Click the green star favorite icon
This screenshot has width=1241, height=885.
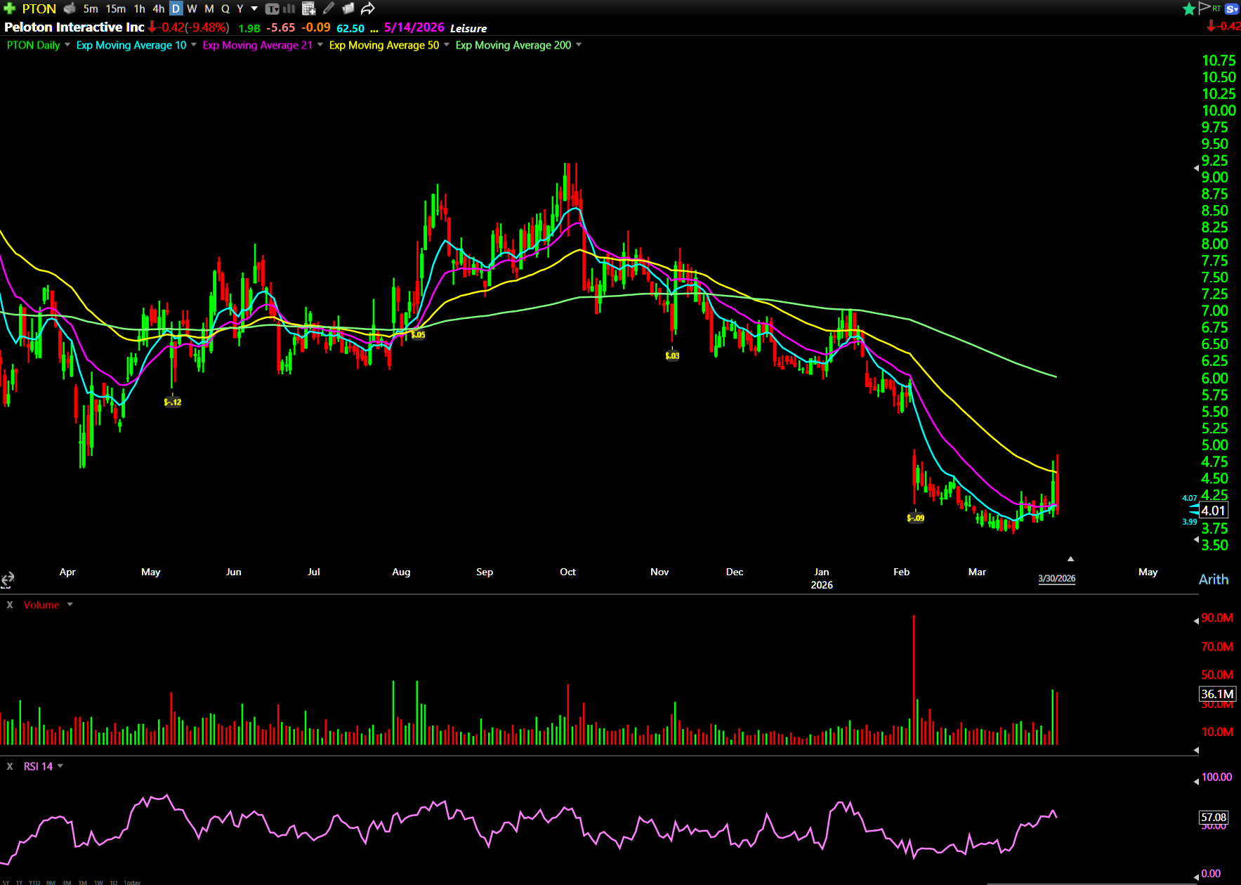pos(1188,8)
